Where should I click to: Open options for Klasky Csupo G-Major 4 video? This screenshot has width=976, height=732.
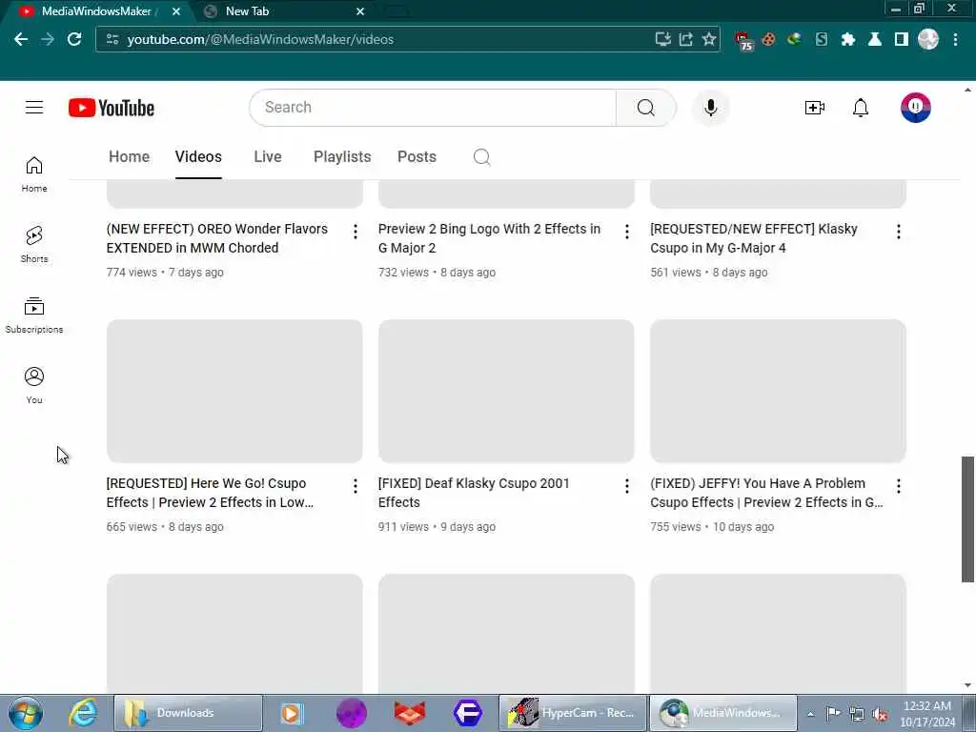tap(898, 232)
